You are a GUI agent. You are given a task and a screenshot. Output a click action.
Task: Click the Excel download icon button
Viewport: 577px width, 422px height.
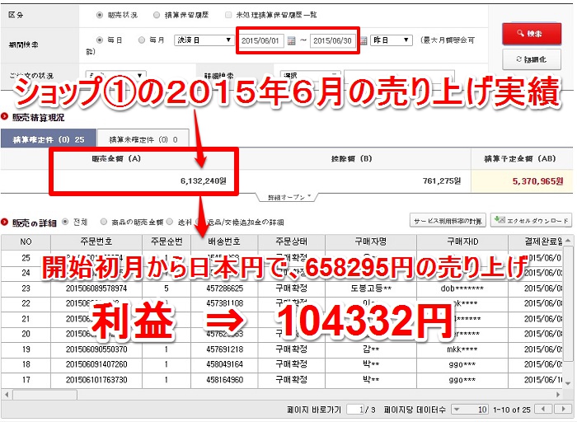(x=531, y=221)
